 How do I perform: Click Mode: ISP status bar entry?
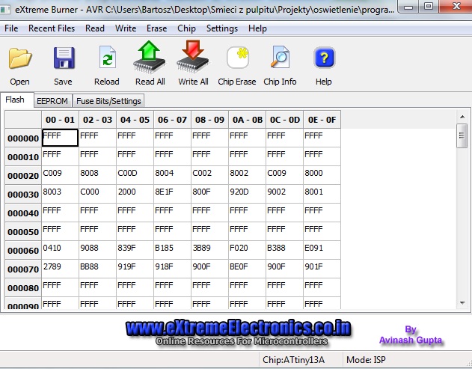tap(366, 360)
